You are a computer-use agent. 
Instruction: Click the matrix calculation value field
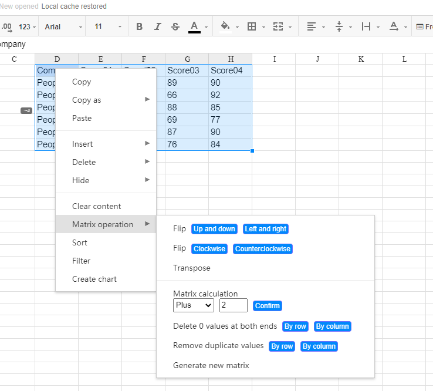(x=234, y=305)
